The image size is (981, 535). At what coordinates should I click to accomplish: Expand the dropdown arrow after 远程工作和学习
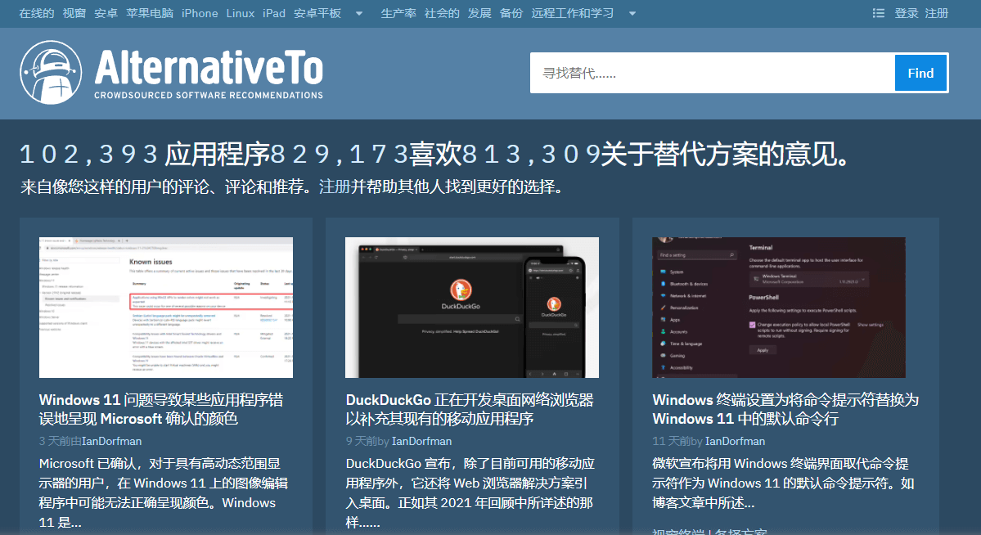[x=631, y=13]
